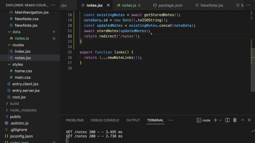Viewport: 255px width, 143px height.
Task: Click the terminal cursor prompt
Action: (67, 140)
